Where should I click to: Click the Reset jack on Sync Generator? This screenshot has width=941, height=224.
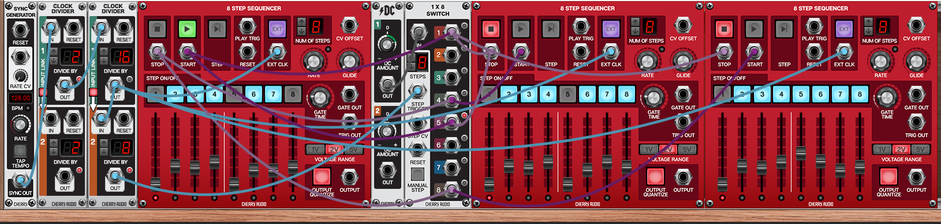click(x=20, y=28)
